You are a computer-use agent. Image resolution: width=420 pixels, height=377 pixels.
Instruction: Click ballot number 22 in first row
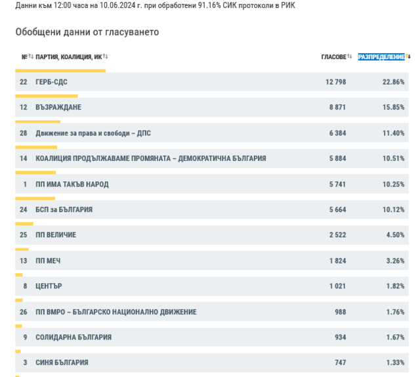pos(24,82)
